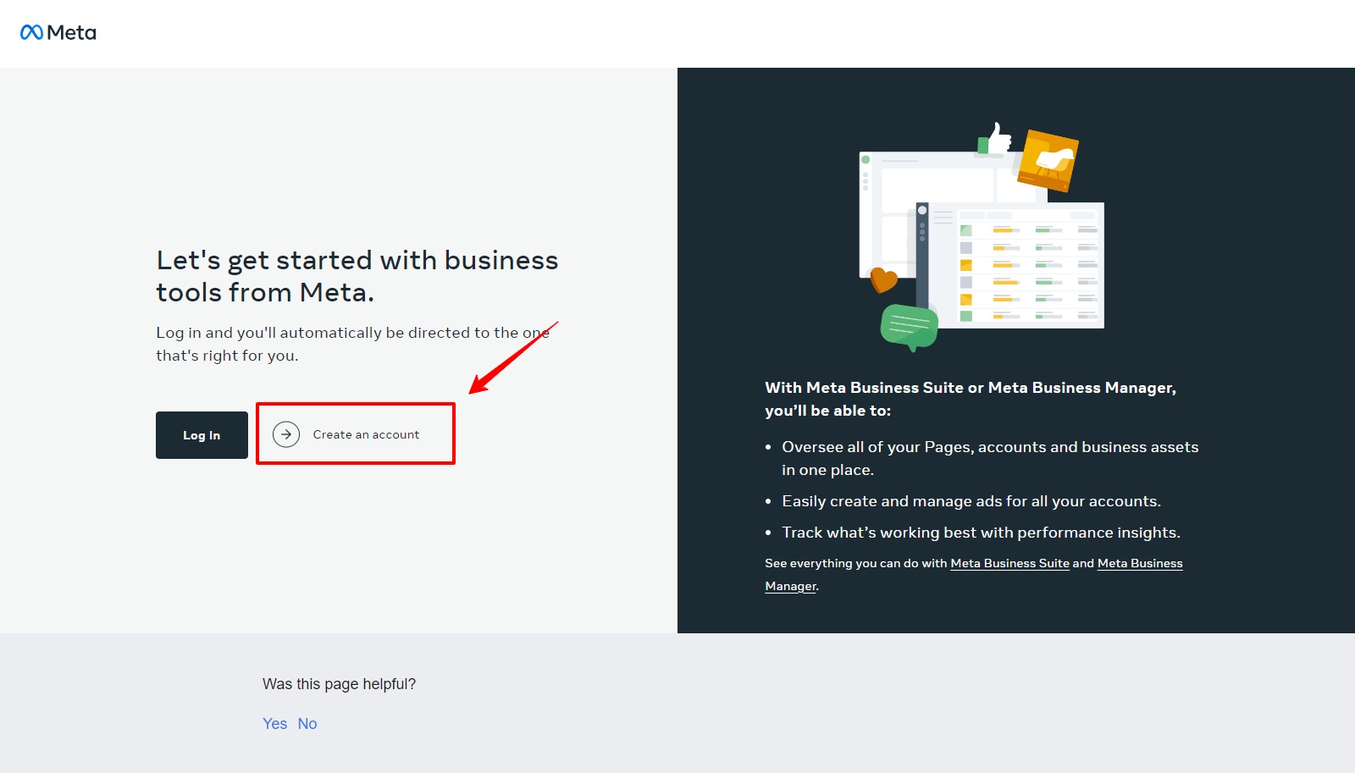Click the bullet 'Easily create and manage ads'
Image resolution: width=1355 pixels, height=773 pixels.
pyautogui.click(x=971, y=501)
